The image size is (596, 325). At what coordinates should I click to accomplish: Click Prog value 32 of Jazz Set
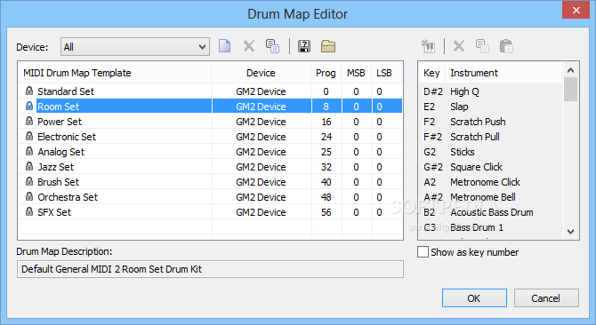pos(326,167)
